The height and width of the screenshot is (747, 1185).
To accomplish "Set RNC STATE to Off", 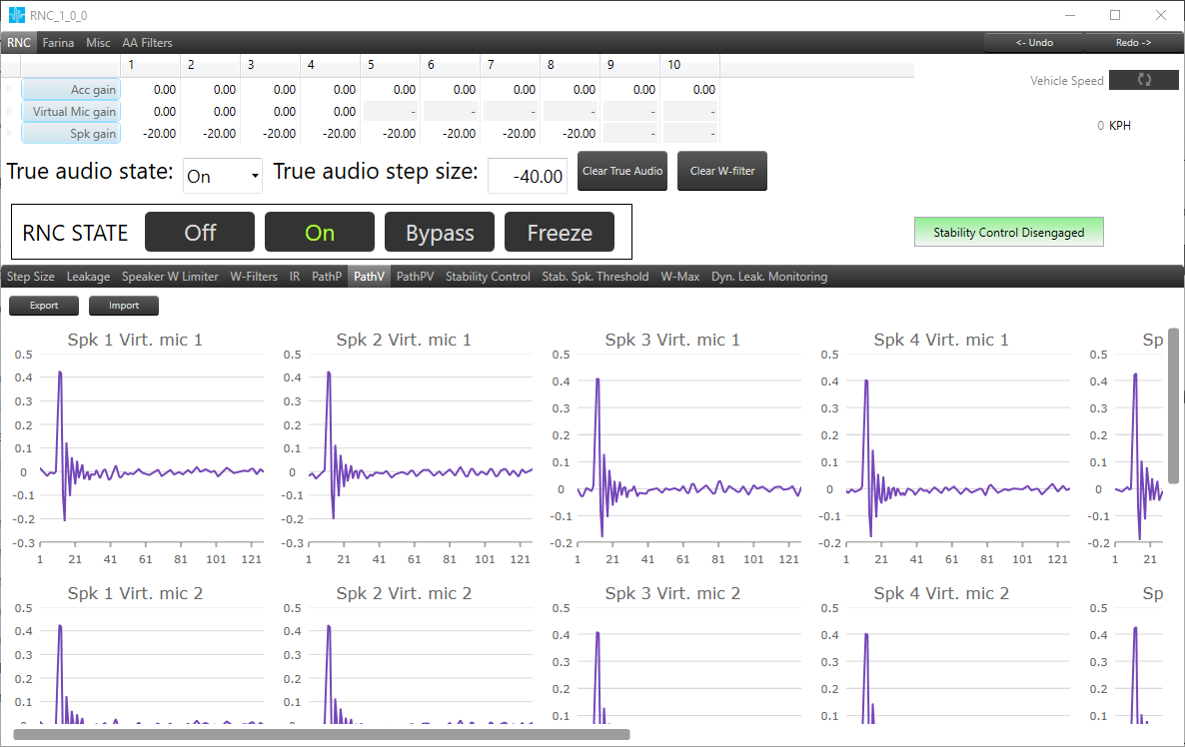I will [200, 232].
